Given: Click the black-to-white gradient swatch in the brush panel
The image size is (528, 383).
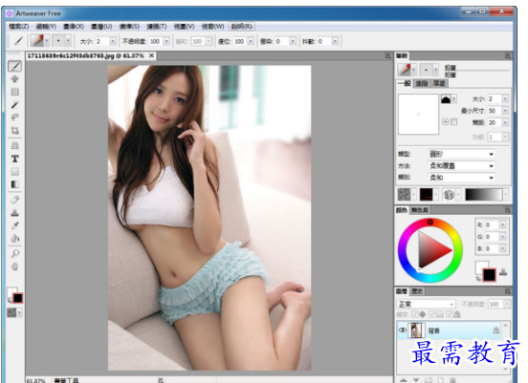Looking at the screenshot, I should [x=484, y=194].
